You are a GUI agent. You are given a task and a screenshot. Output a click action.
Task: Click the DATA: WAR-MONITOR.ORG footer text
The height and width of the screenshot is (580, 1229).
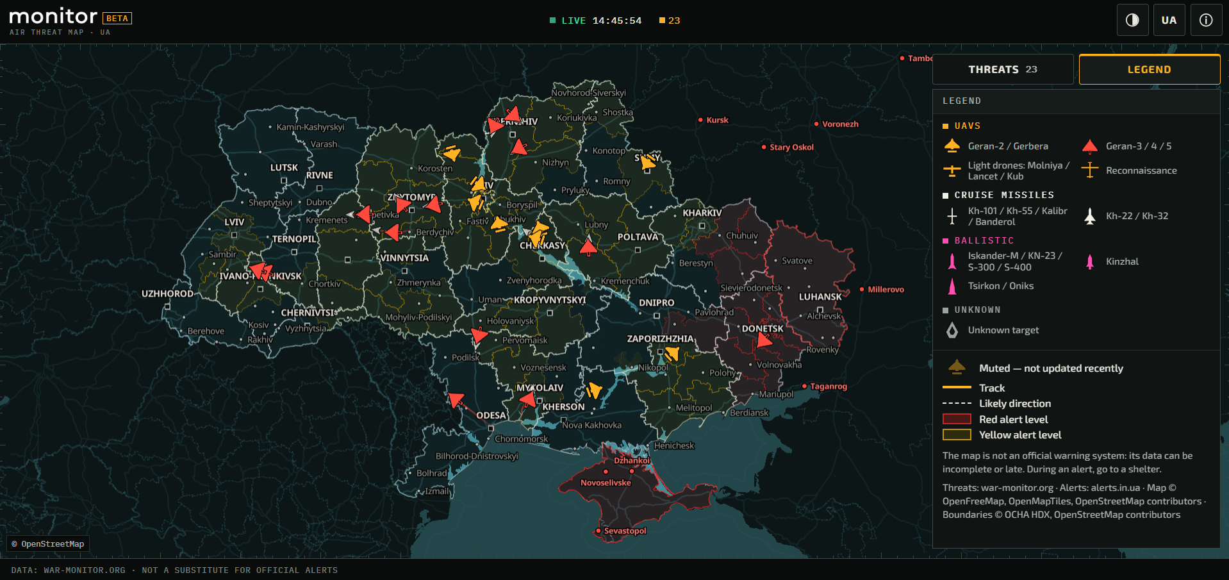(x=69, y=570)
